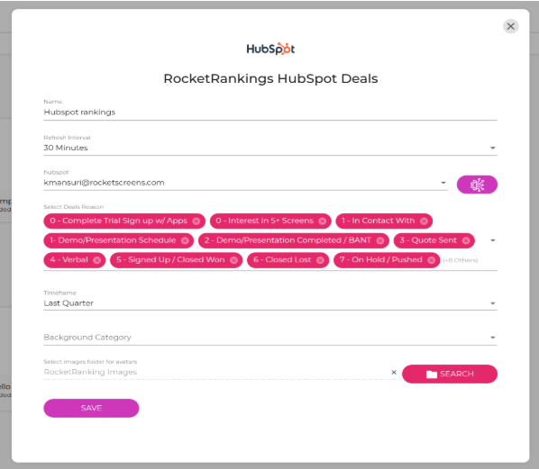This screenshot has height=469, width=539.
Task: Click the '6 - Closed Lost' chip label
Action: tap(282, 260)
